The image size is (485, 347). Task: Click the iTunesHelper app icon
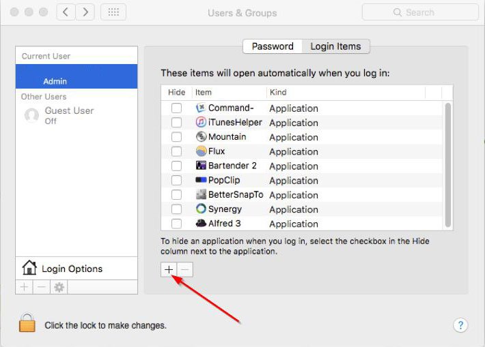pyautogui.click(x=201, y=122)
